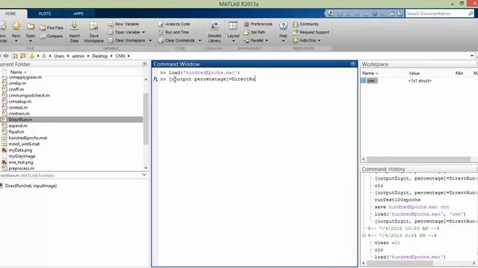Screen dimensions: 478x268
Task: Click runTest100epochs in Command History
Action: [397, 200]
